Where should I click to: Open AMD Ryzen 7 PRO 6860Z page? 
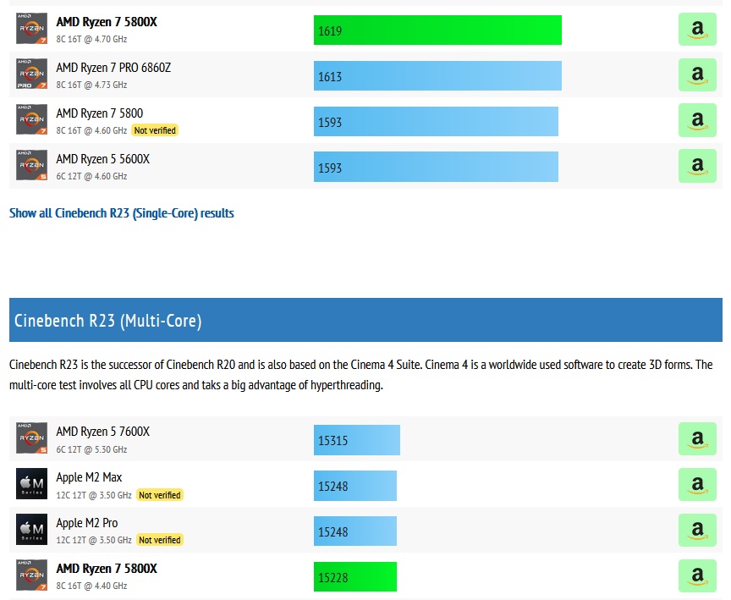113,68
